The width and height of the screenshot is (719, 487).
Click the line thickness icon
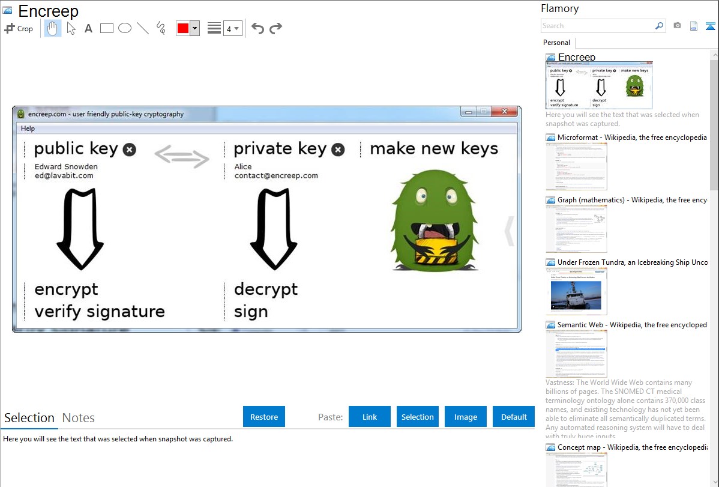214,28
